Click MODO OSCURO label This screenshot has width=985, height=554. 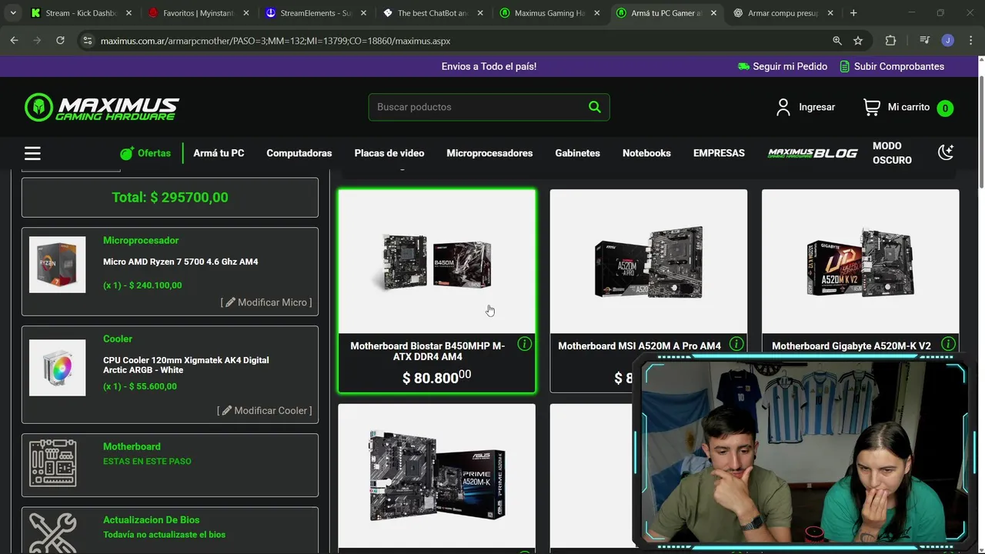892,153
